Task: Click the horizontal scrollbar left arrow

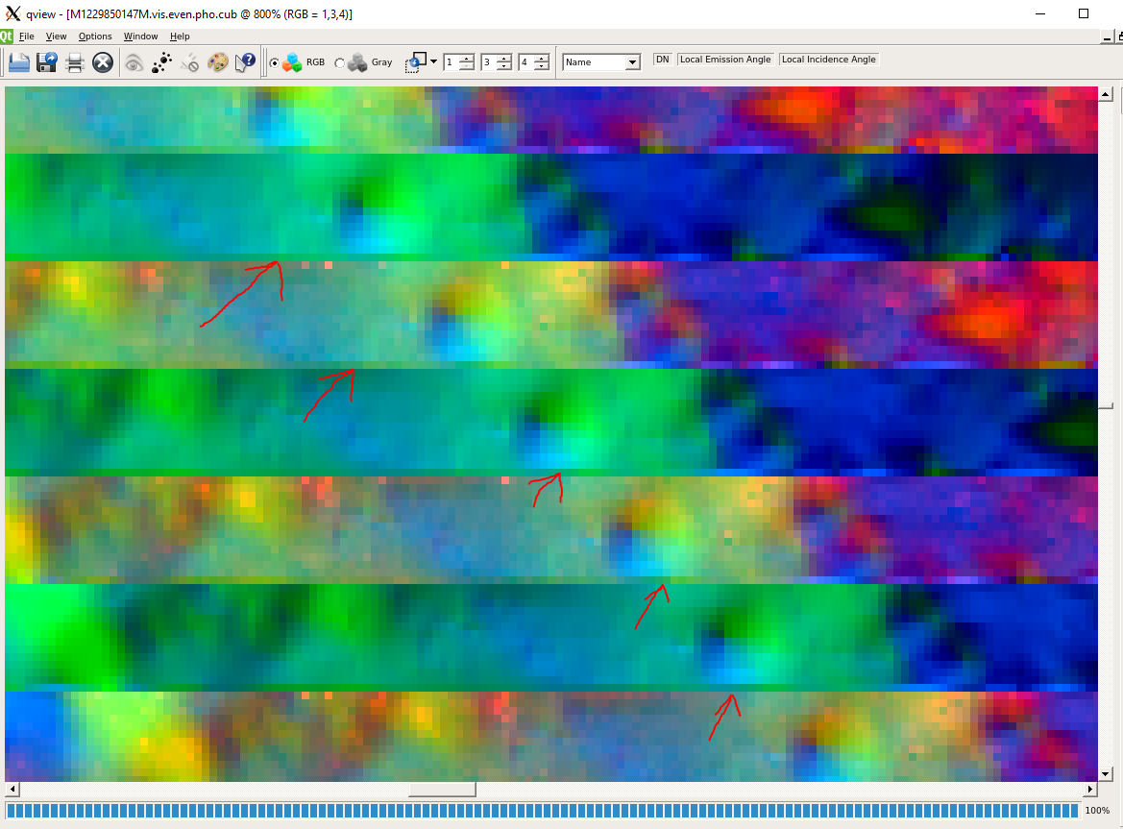Action: pyautogui.click(x=12, y=789)
